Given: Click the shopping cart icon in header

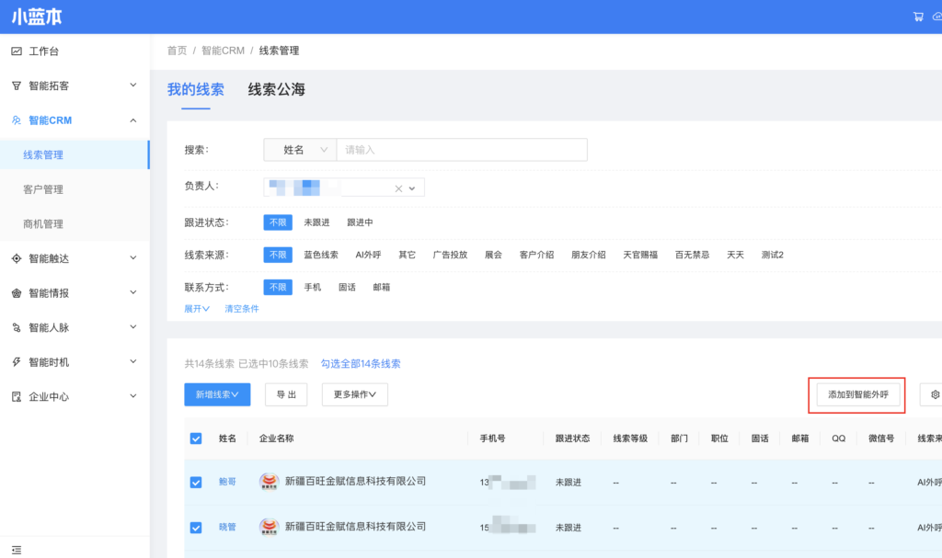Looking at the screenshot, I should coord(918,17).
